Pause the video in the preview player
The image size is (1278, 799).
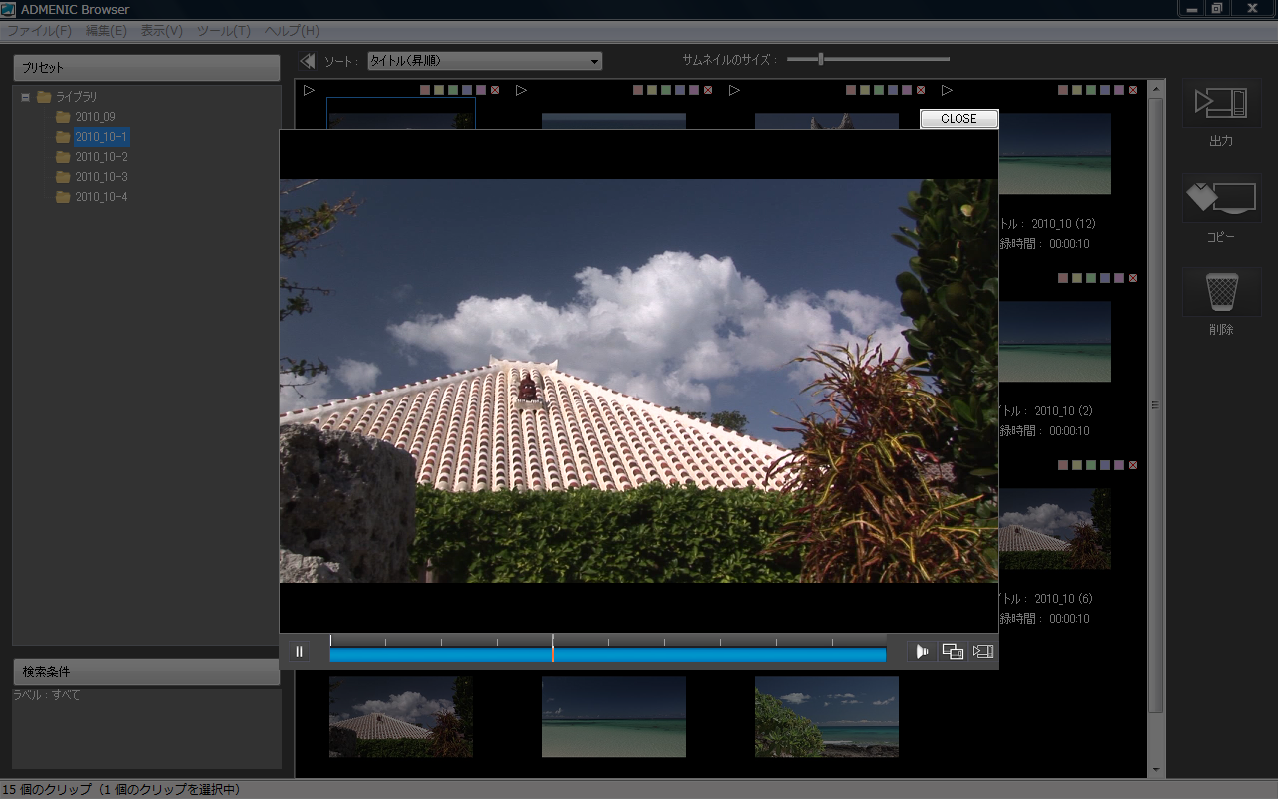click(x=299, y=652)
